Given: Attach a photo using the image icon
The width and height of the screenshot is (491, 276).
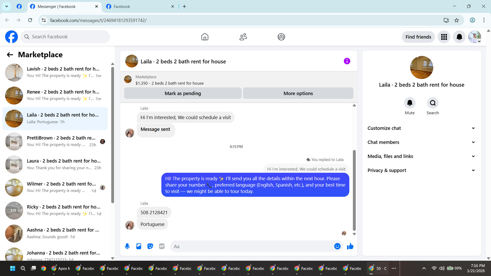Looking at the screenshot, I should point(139,246).
